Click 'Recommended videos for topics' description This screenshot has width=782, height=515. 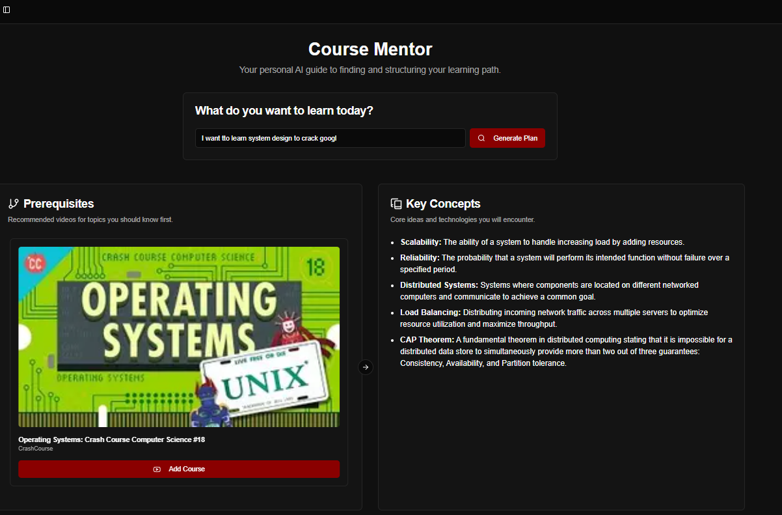coord(90,219)
